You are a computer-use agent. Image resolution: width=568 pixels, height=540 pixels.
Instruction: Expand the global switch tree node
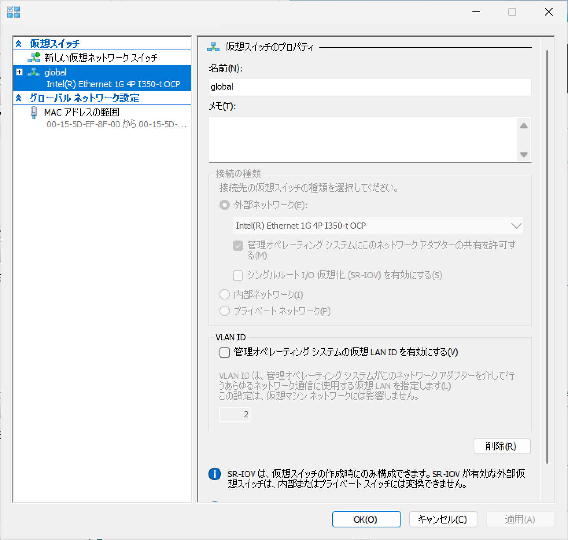click(x=19, y=72)
